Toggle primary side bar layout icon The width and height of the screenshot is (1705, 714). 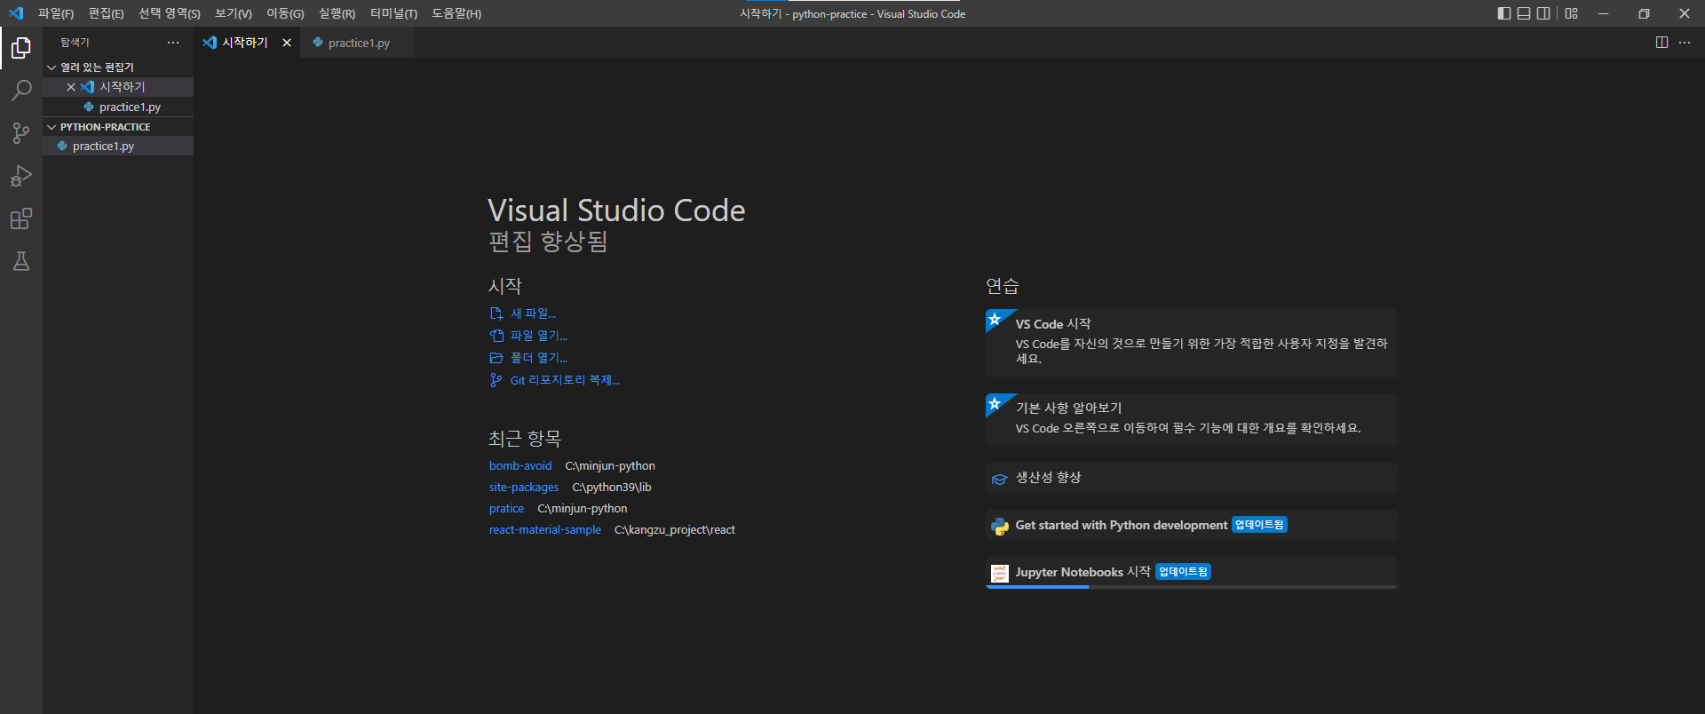(x=1503, y=13)
